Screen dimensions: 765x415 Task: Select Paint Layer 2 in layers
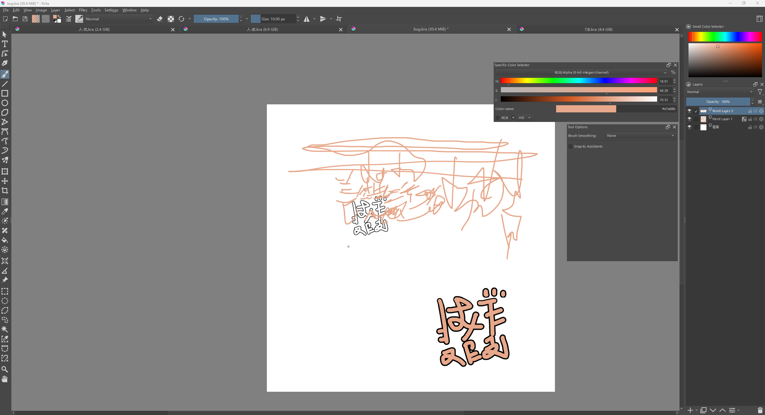click(x=723, y=111)
